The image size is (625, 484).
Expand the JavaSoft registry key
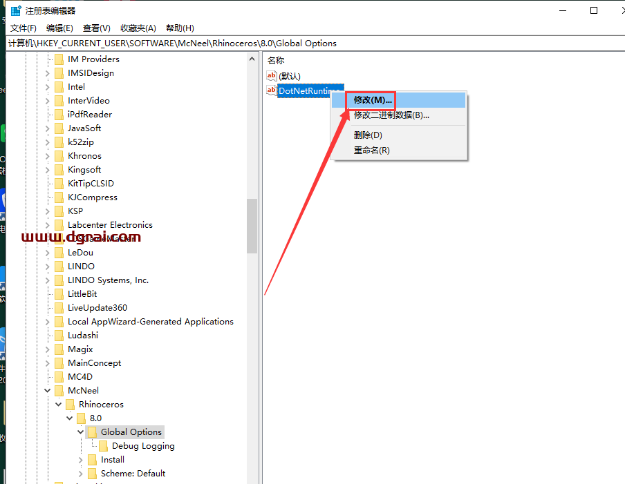tap(48, 128)
